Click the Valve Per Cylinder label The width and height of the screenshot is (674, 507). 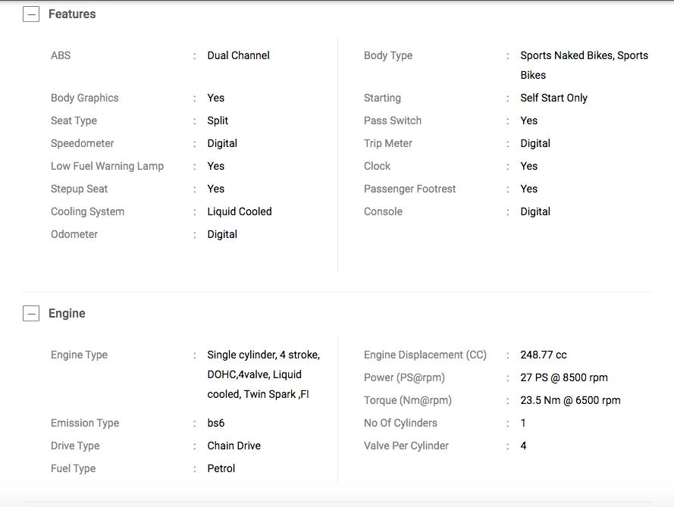point(406,446)
